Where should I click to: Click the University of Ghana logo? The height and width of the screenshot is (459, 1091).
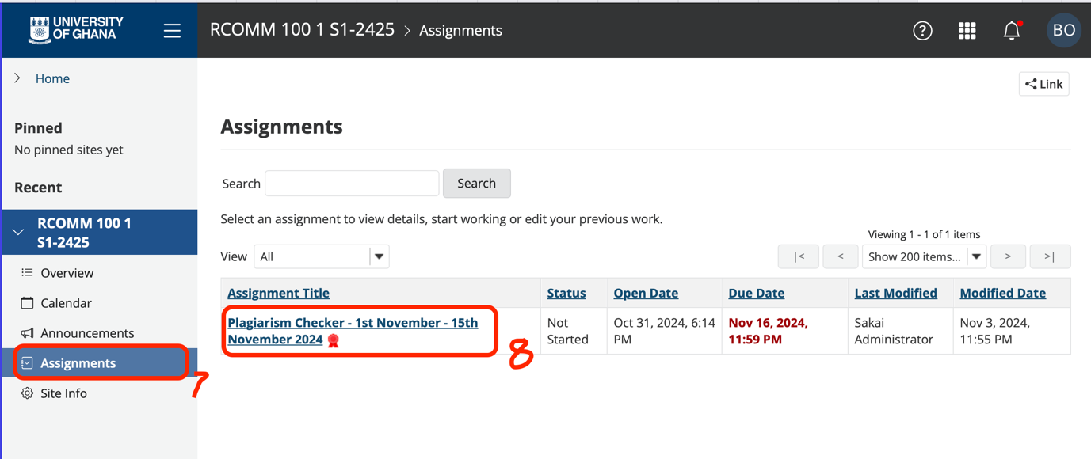pyautogui.click(x=76, y=30)
